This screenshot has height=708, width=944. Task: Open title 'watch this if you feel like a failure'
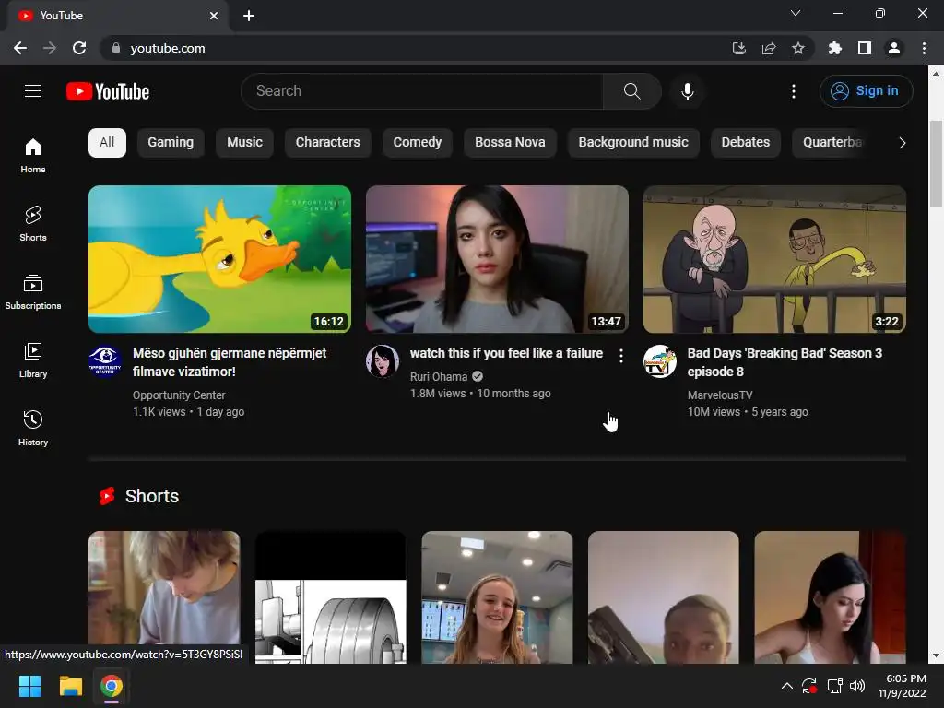tap(506, 353)
